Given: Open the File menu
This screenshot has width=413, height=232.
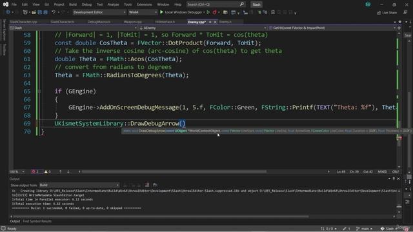Looking at the screenshot, I should tap(14, 5).
